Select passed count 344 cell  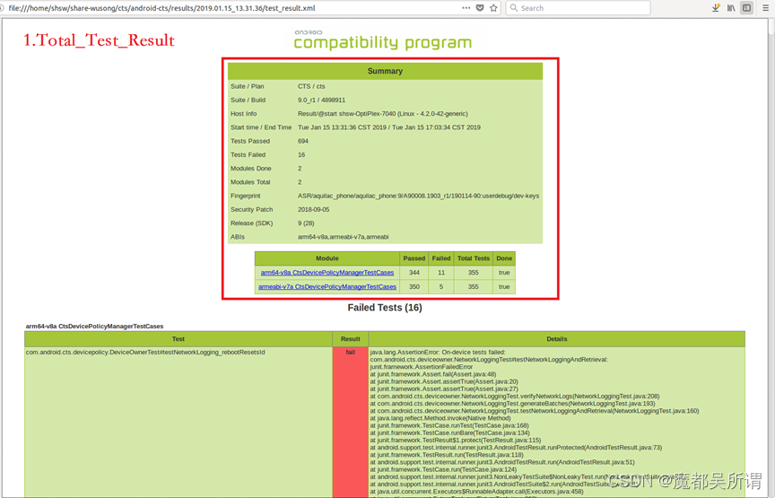tap(414, 273)
